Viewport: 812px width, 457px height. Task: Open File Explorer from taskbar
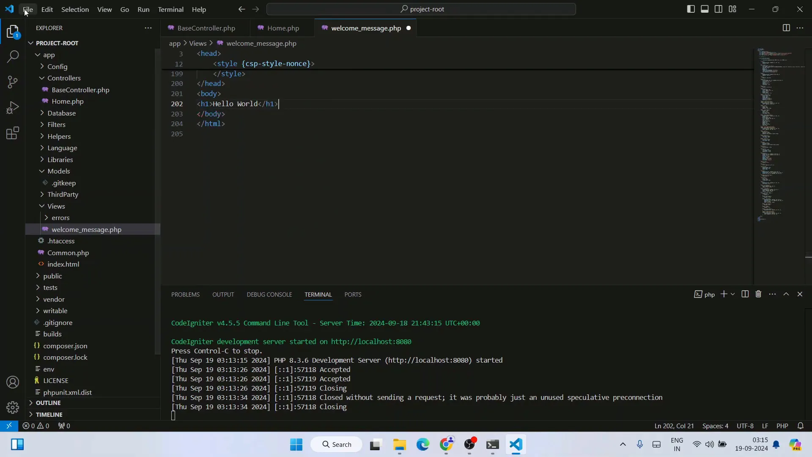point(399,444)
